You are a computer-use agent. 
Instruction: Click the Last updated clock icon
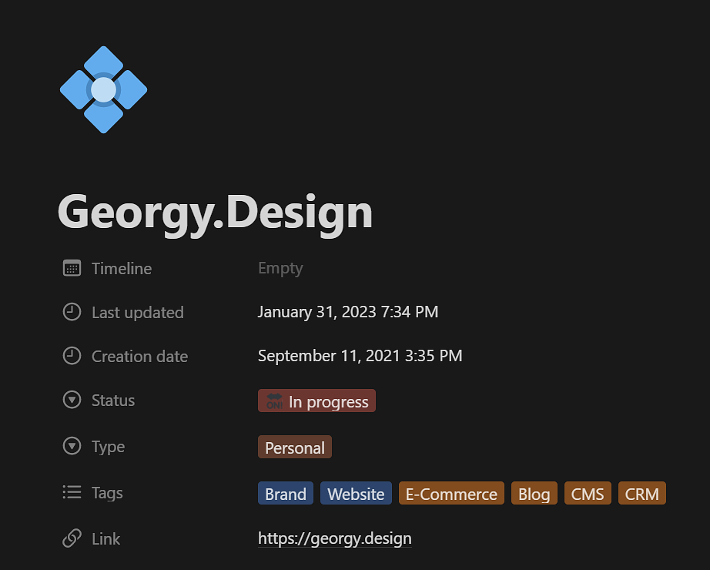[72, 312]
